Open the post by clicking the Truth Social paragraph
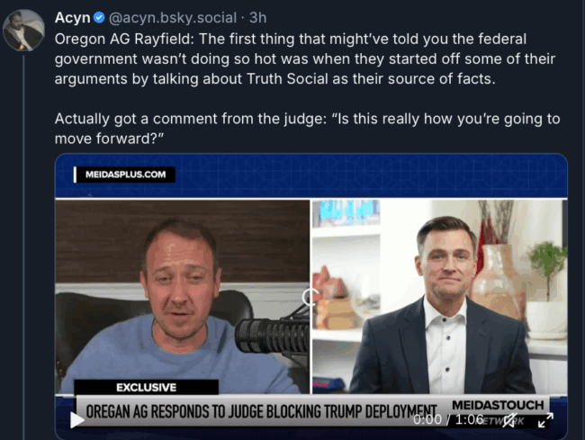Screen dimensions: 585x440 click(305, 58)
